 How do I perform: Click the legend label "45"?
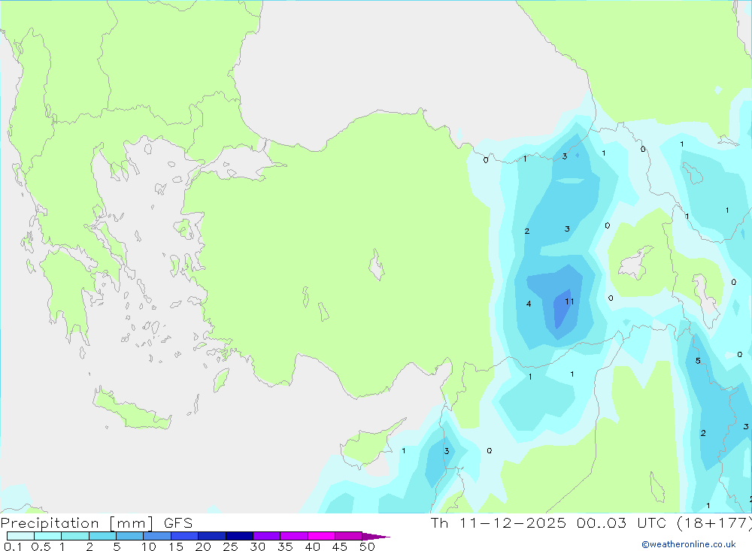pos(340,546)
